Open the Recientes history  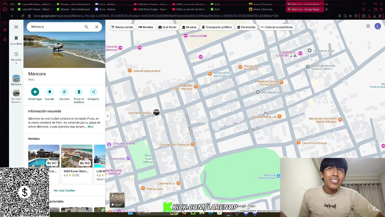point(16,58)
